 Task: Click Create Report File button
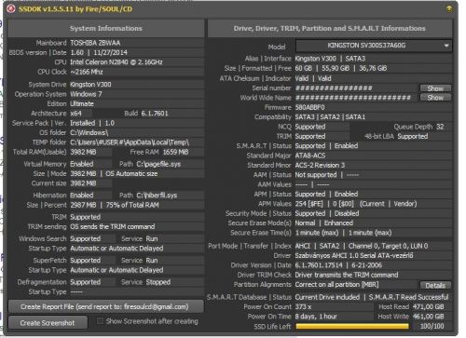(x=105, y=306)
